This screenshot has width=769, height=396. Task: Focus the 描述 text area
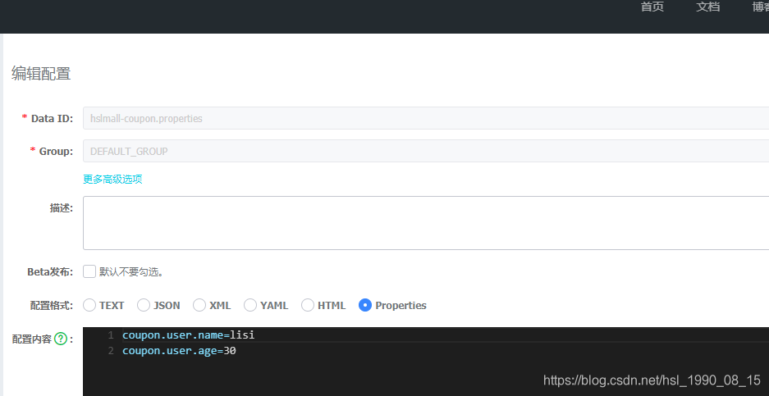click(x=426, y=223)
